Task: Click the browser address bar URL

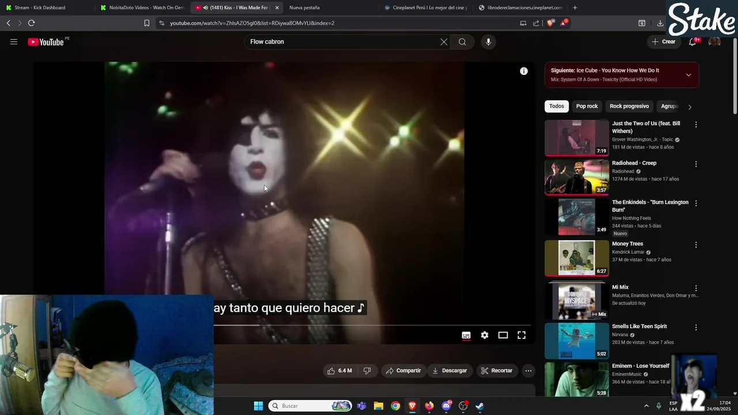Action: click(x=252, y=23)
